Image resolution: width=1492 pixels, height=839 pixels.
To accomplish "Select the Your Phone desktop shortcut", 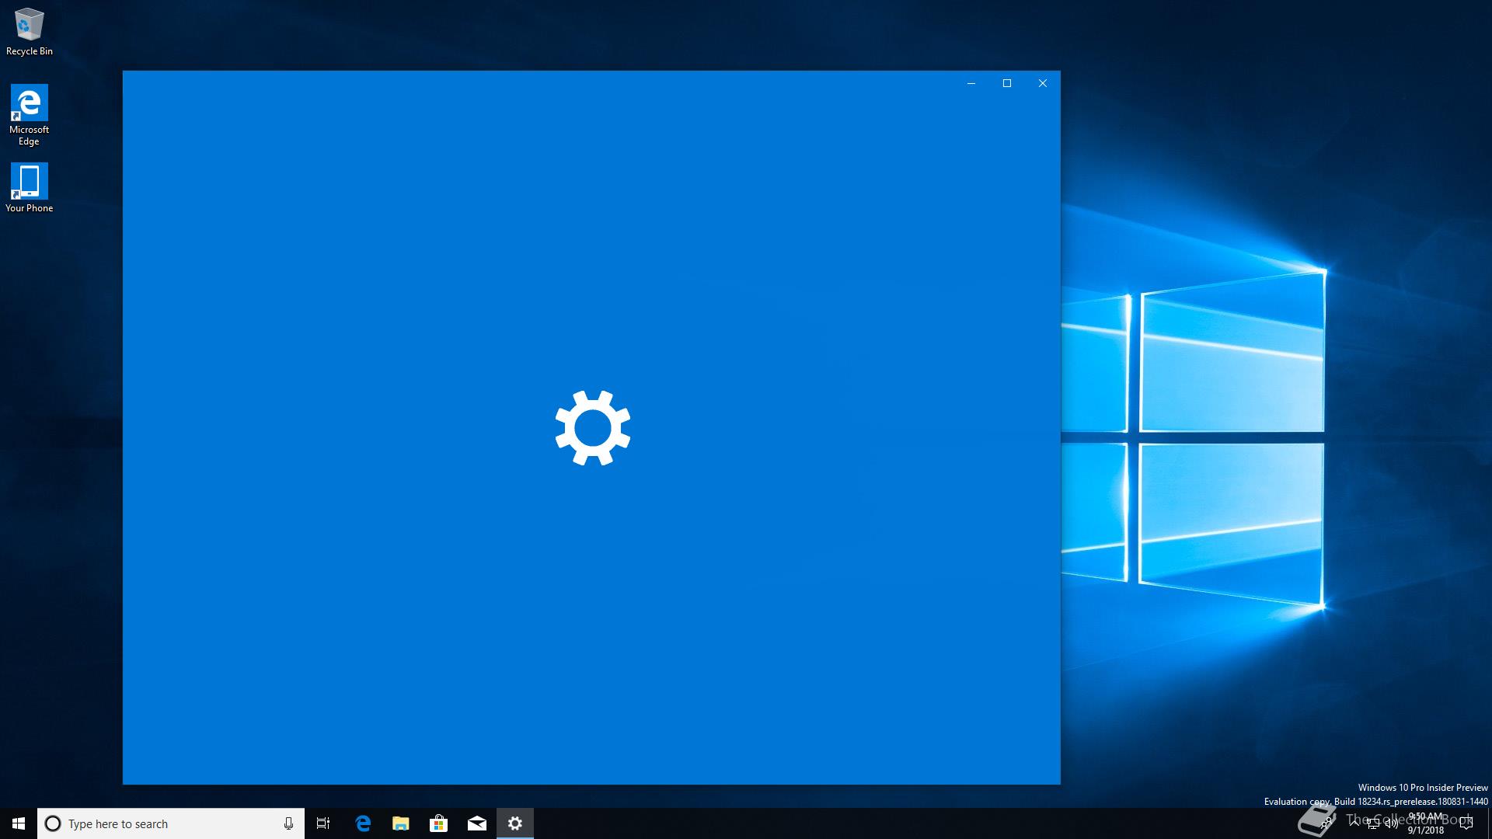I will (29, 187).
